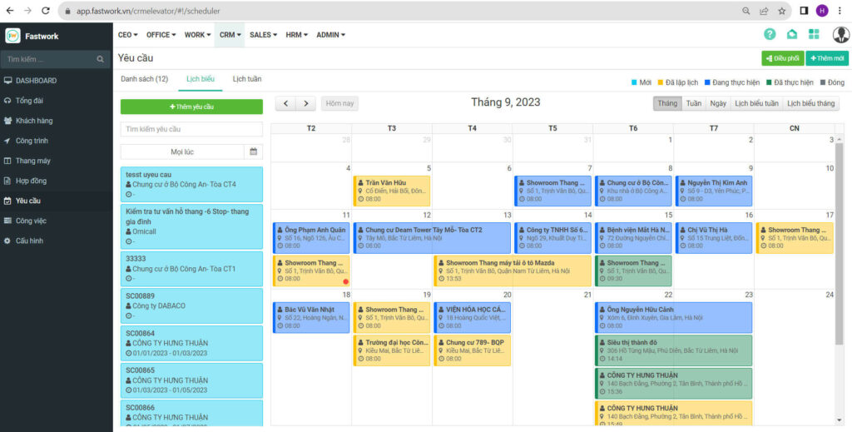Switch to the Lịch tuần tab
Viewport: 852px width, 432px height.
click(x=246, y=79)
